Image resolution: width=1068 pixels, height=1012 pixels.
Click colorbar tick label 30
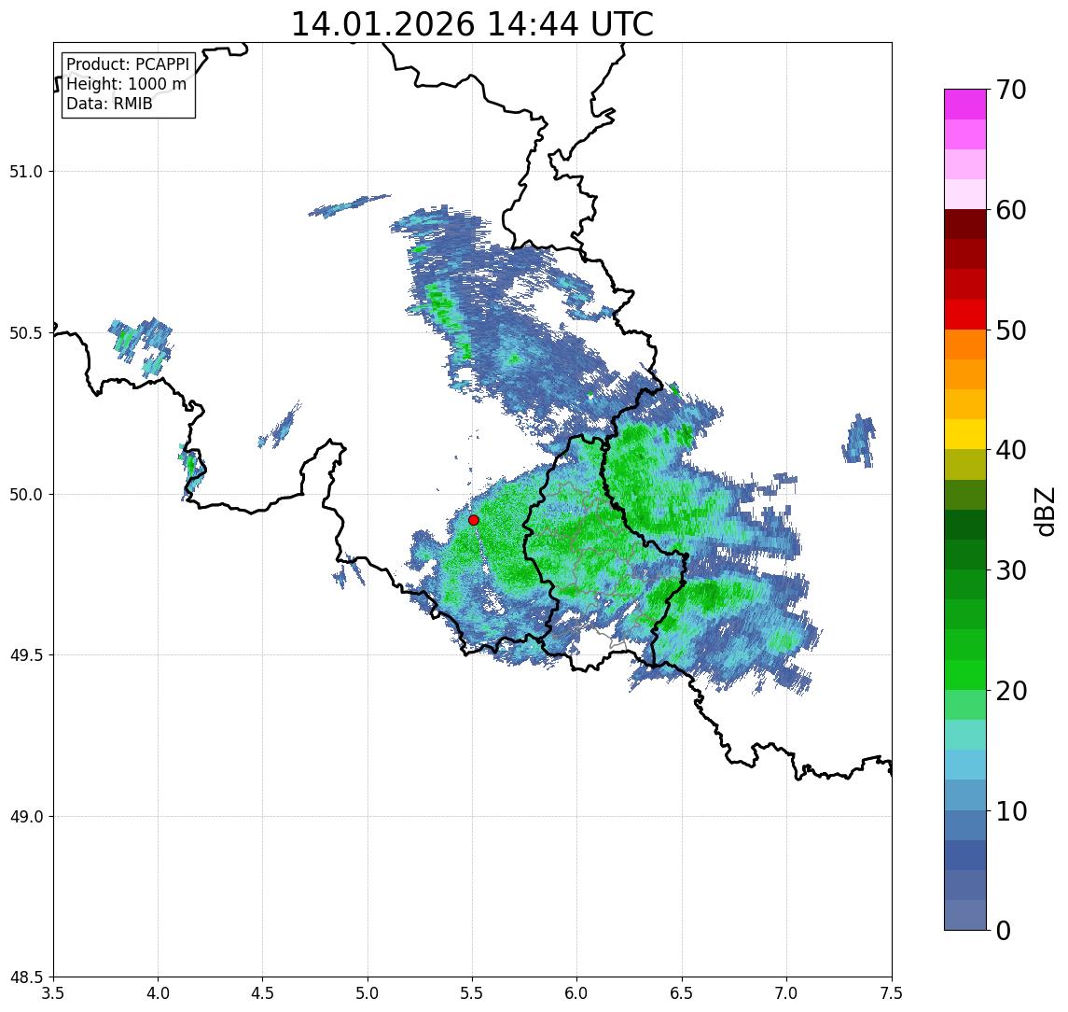tap(1011, 570)
